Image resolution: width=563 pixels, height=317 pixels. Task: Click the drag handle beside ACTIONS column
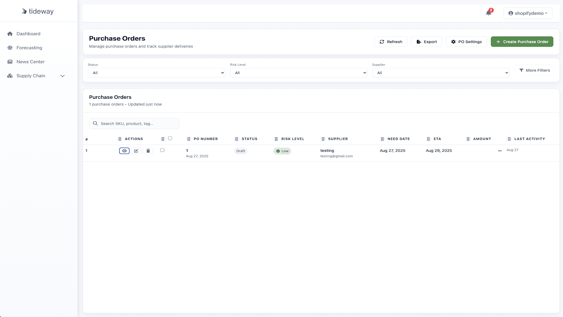pyautogui.click(x=120, y=138)
